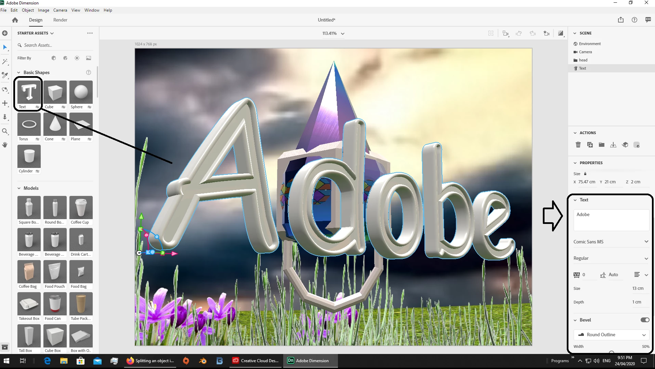Switch to the Render tab
The image size is (655, 369).
60,20
